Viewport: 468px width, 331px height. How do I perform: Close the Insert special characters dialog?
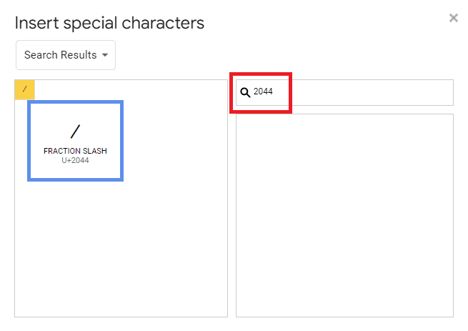point(454,18)
